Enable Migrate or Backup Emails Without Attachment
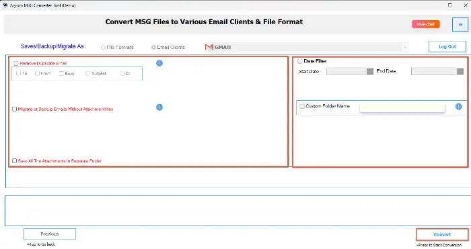Image resolution: width=471 pixels, height=249 pixels. (14, 109)
